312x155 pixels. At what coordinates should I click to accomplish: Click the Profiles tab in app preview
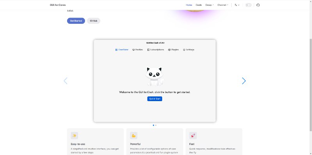pos(138,50)
